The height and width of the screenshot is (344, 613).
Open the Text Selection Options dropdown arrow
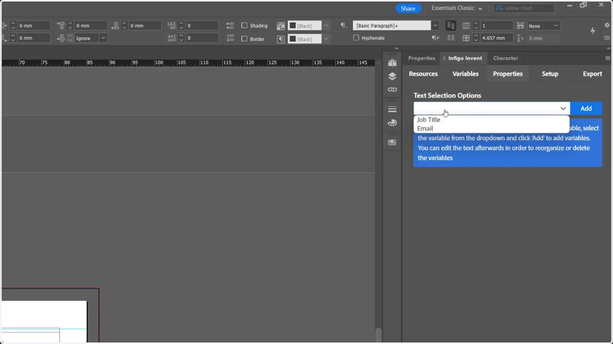(563, 109)
